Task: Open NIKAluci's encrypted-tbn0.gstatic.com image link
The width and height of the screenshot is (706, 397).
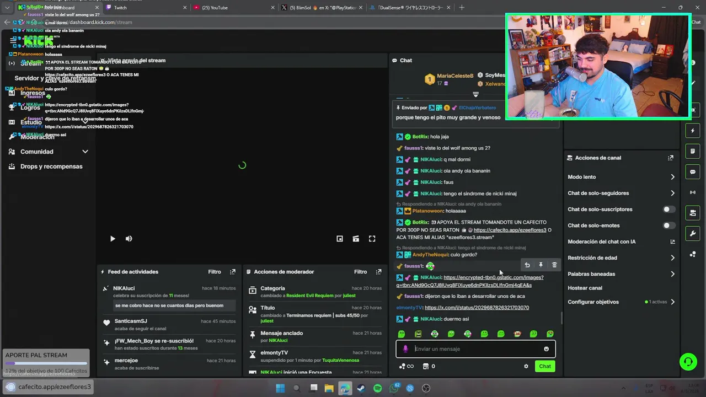Action: [x=470, y=281]
